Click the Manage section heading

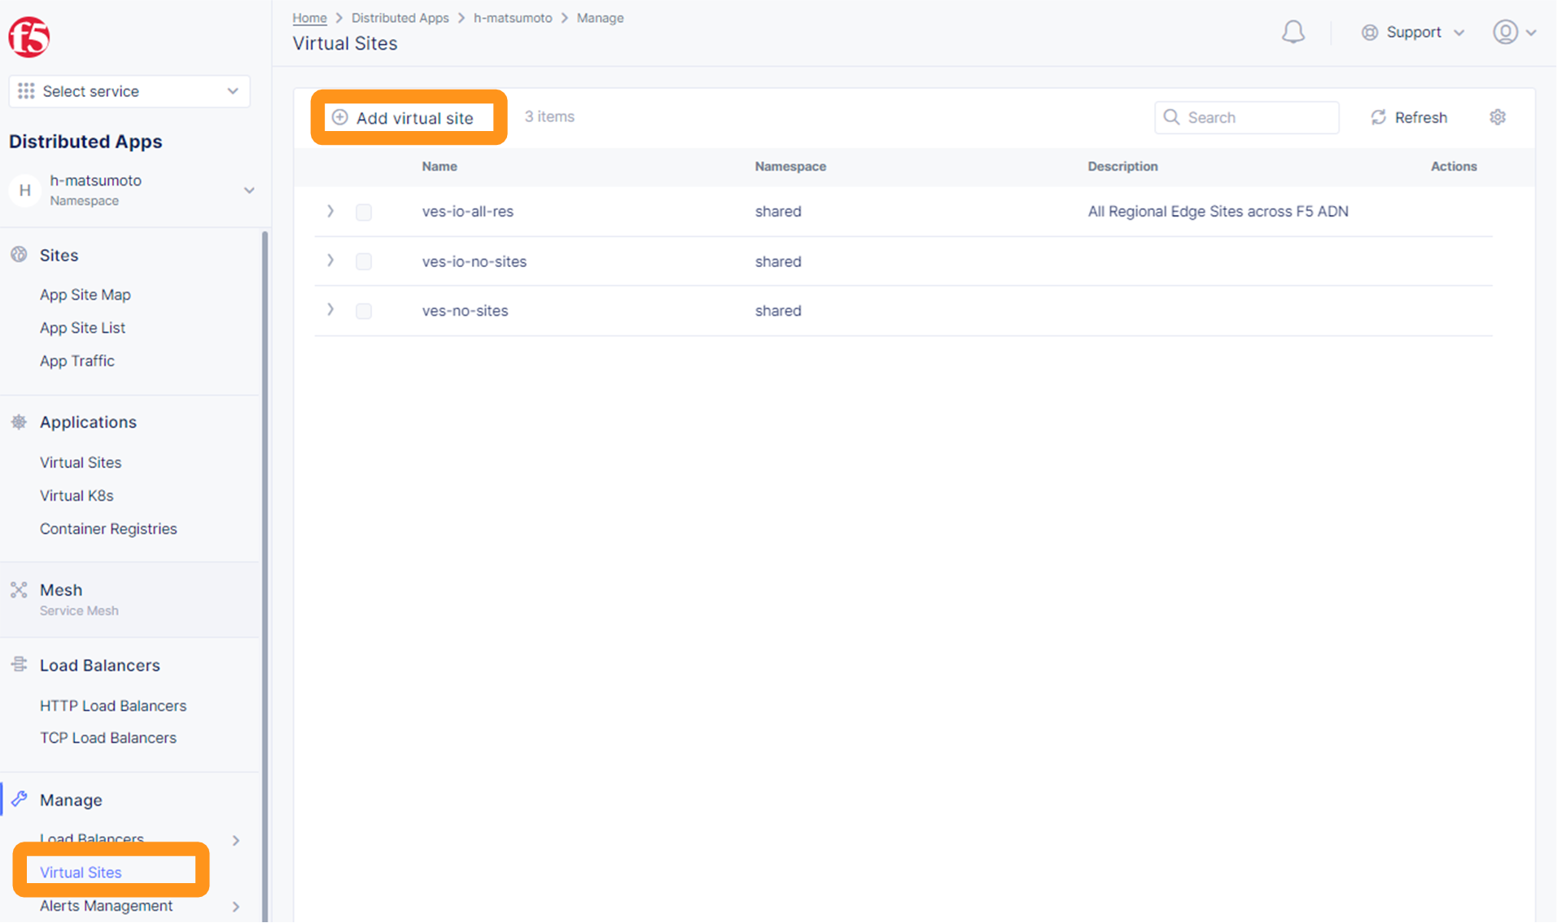pyautogui.click(x=71, y=800)
